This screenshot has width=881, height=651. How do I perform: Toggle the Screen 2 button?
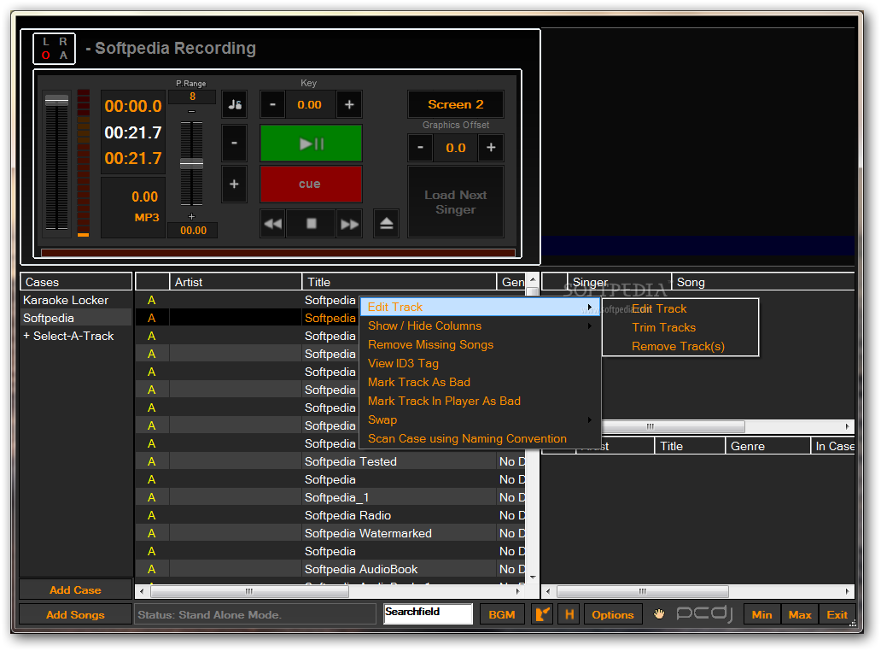click(x=456, y=104)
